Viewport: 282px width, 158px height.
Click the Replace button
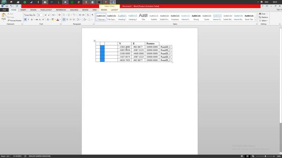263,17
